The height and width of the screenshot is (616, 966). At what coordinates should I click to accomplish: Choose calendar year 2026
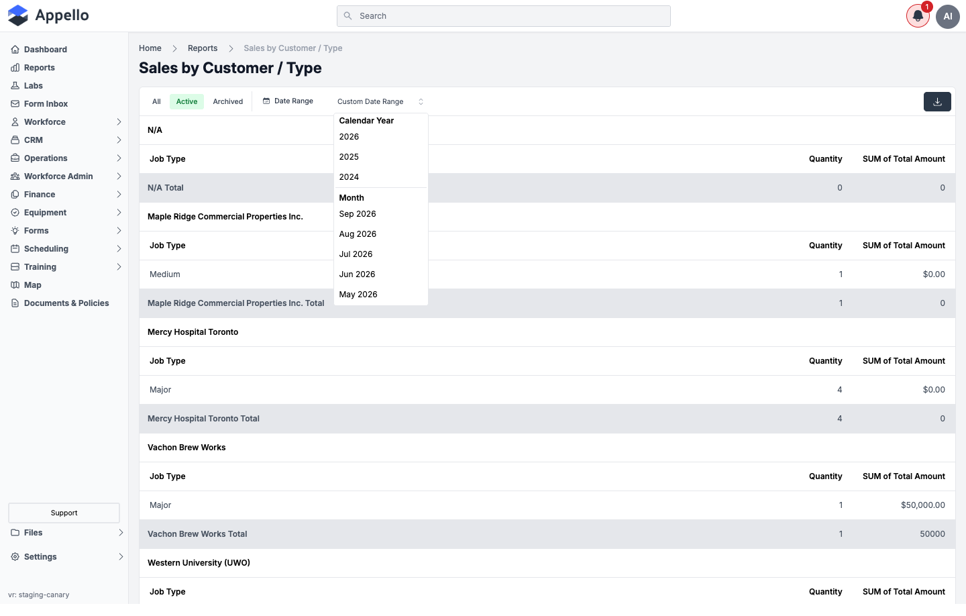380,137
